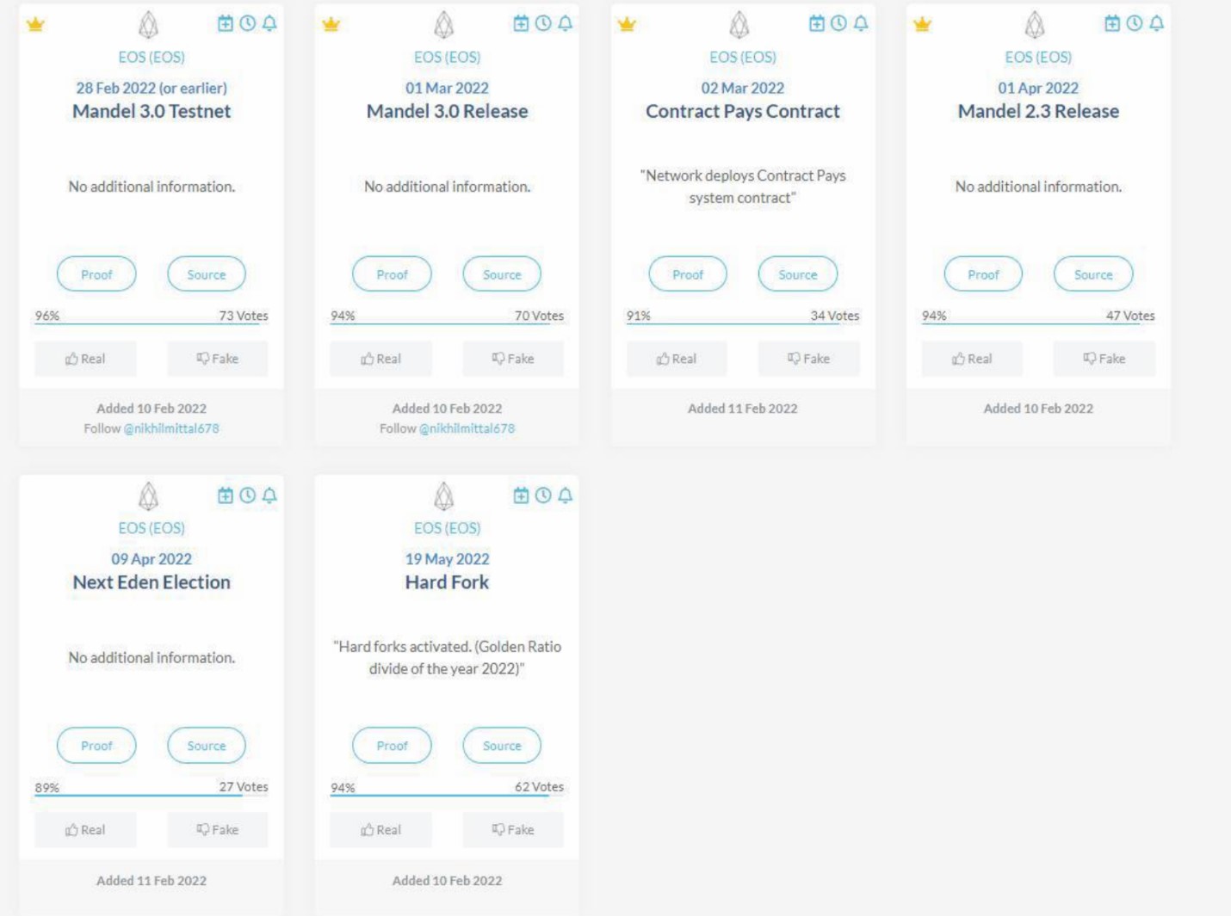Open EOS (EOS) coin link on Hard Fork card

(x=448, y=528)
